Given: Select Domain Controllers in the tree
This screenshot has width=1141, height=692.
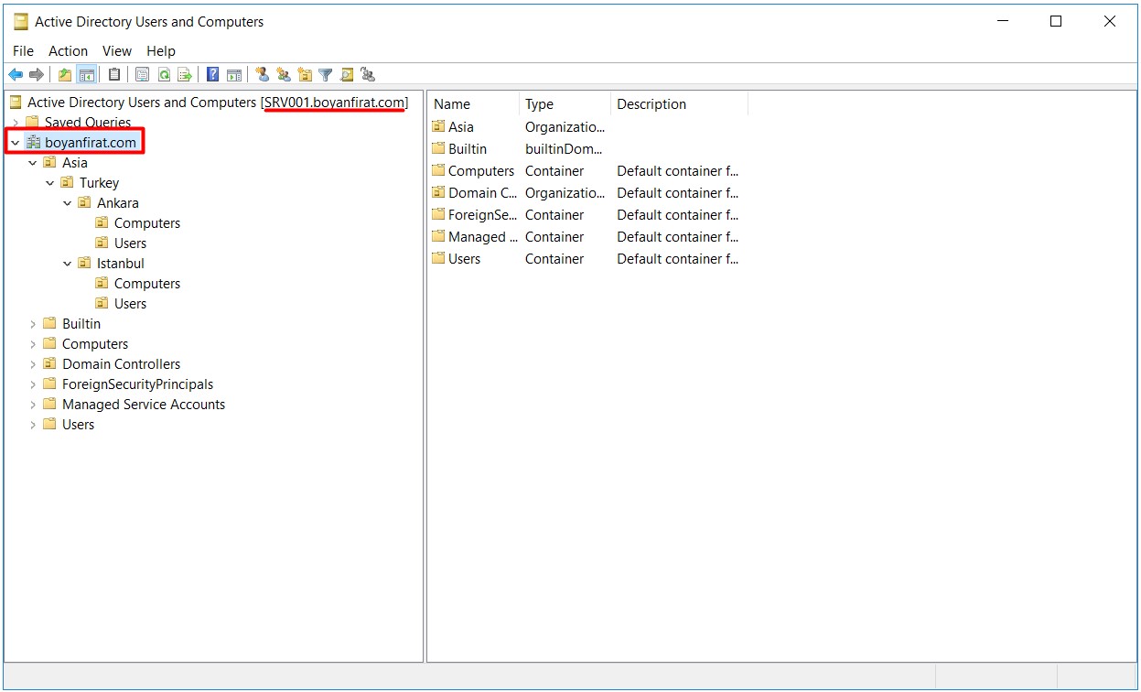Looking at the screenshot, I should [121, 364].
